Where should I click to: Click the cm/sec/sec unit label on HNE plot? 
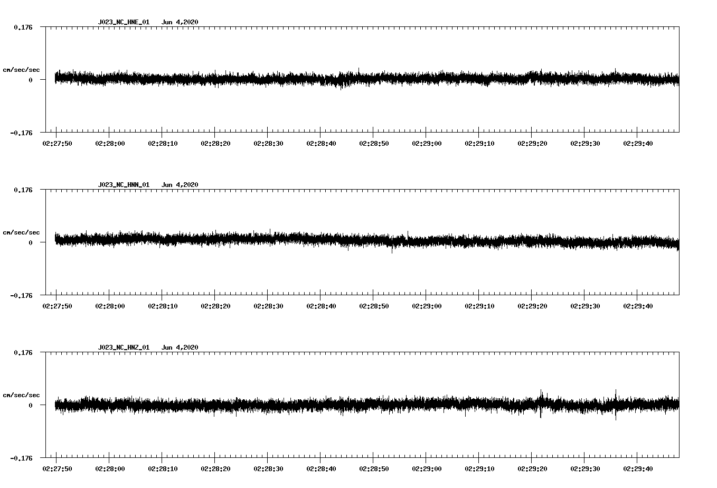(21, 70)
